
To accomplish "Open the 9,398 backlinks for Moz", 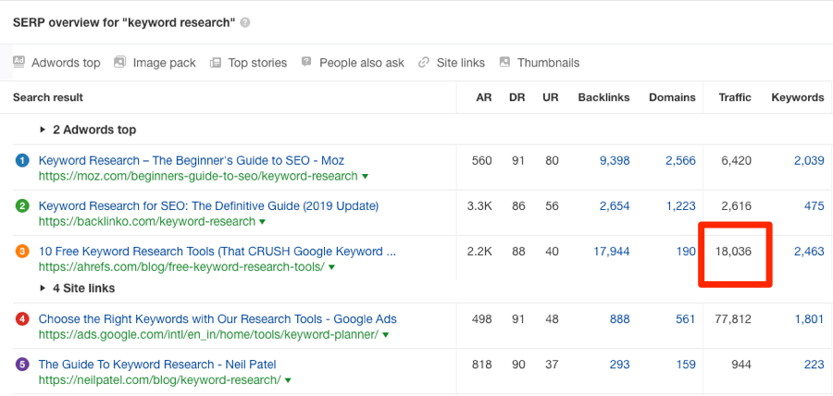I will [x=615, y=160].
